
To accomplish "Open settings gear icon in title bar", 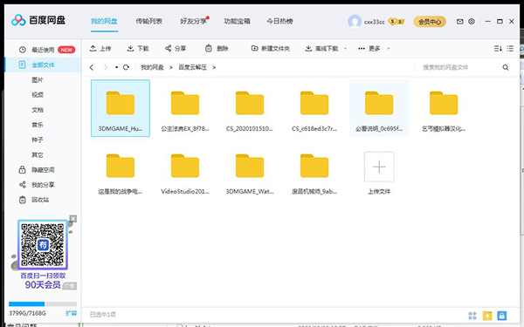I will (x=472, y=21).
